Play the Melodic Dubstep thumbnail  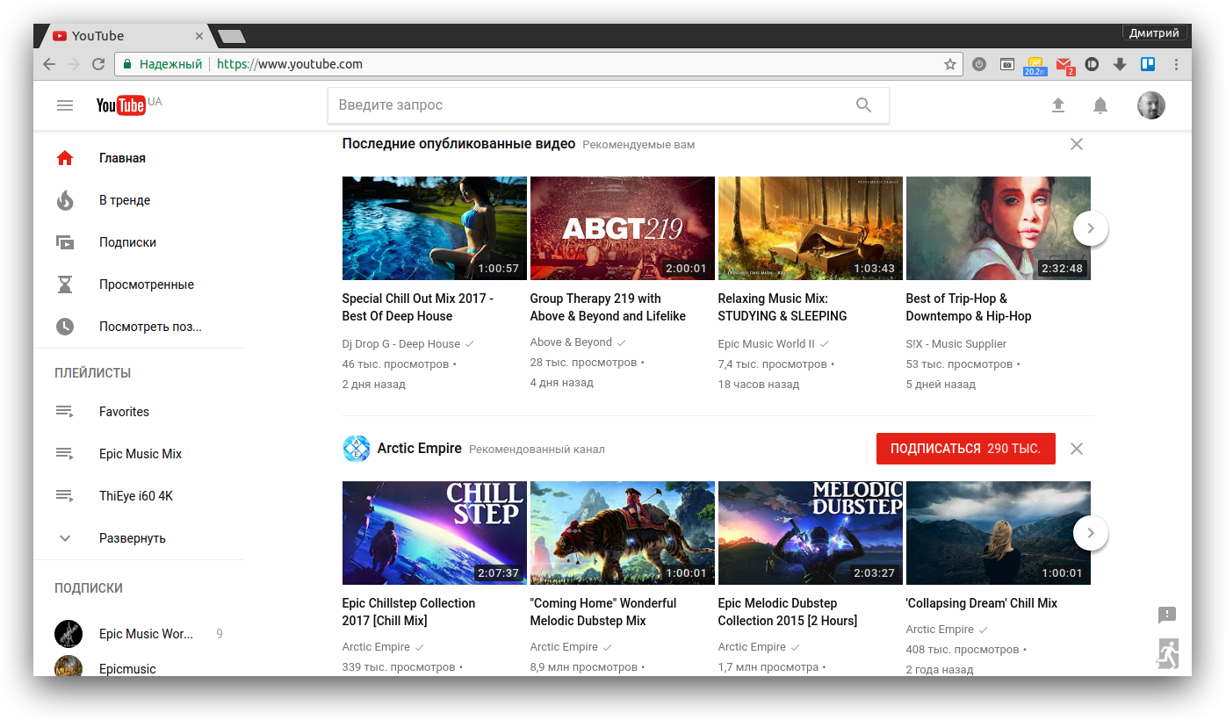coord(811,533)
